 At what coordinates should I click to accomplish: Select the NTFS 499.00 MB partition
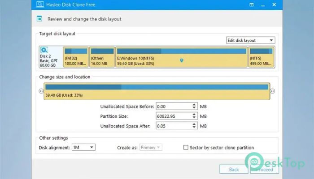pyautogui.click(x=261, y=57)
